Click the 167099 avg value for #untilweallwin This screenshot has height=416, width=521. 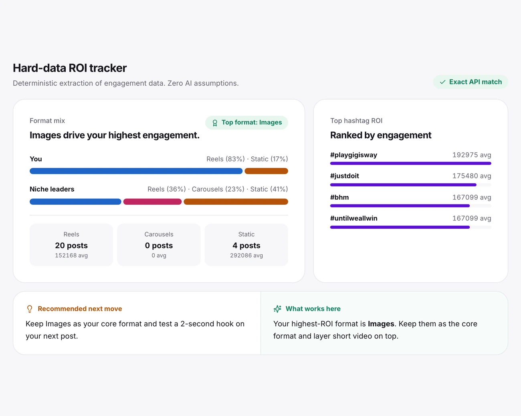[x=472, y=218]
